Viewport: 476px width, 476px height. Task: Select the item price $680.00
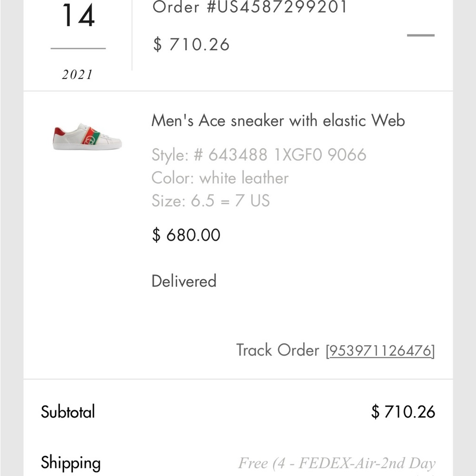(x=186, y=235)
